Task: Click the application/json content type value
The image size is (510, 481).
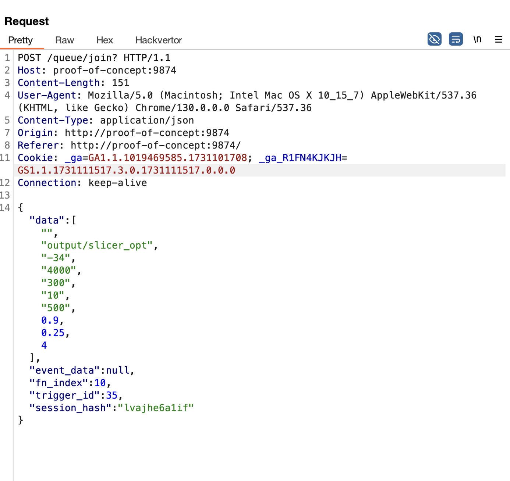Action: click(147, 120)
